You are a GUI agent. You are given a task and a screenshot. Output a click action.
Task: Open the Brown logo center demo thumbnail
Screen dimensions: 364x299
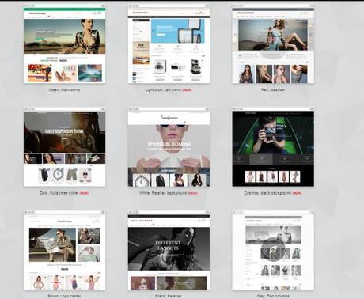[x=64, y=250]
